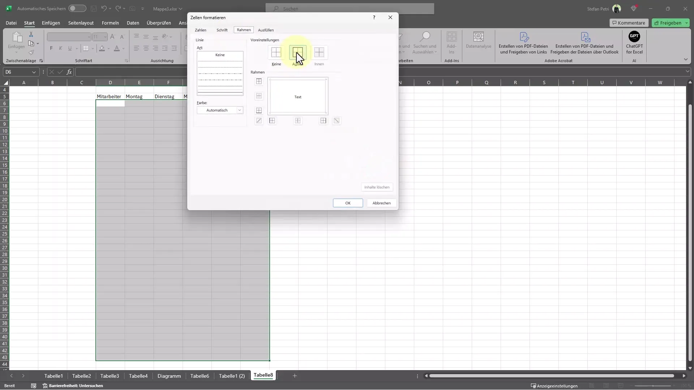The height and width of the screenshot is (390, 694).
Task: Click the font color A icon
Action: click(117, 48)
